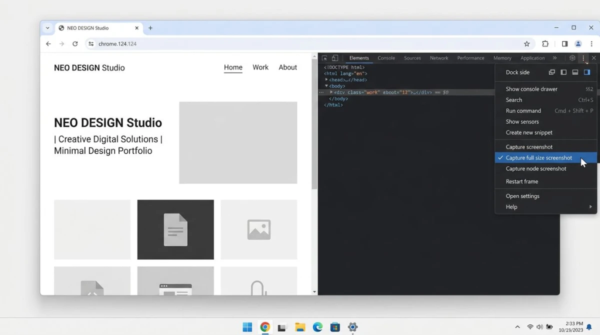This screenshot has height=335, width=600.
Task: Select Run command menu entry
Action: (546, 111)
